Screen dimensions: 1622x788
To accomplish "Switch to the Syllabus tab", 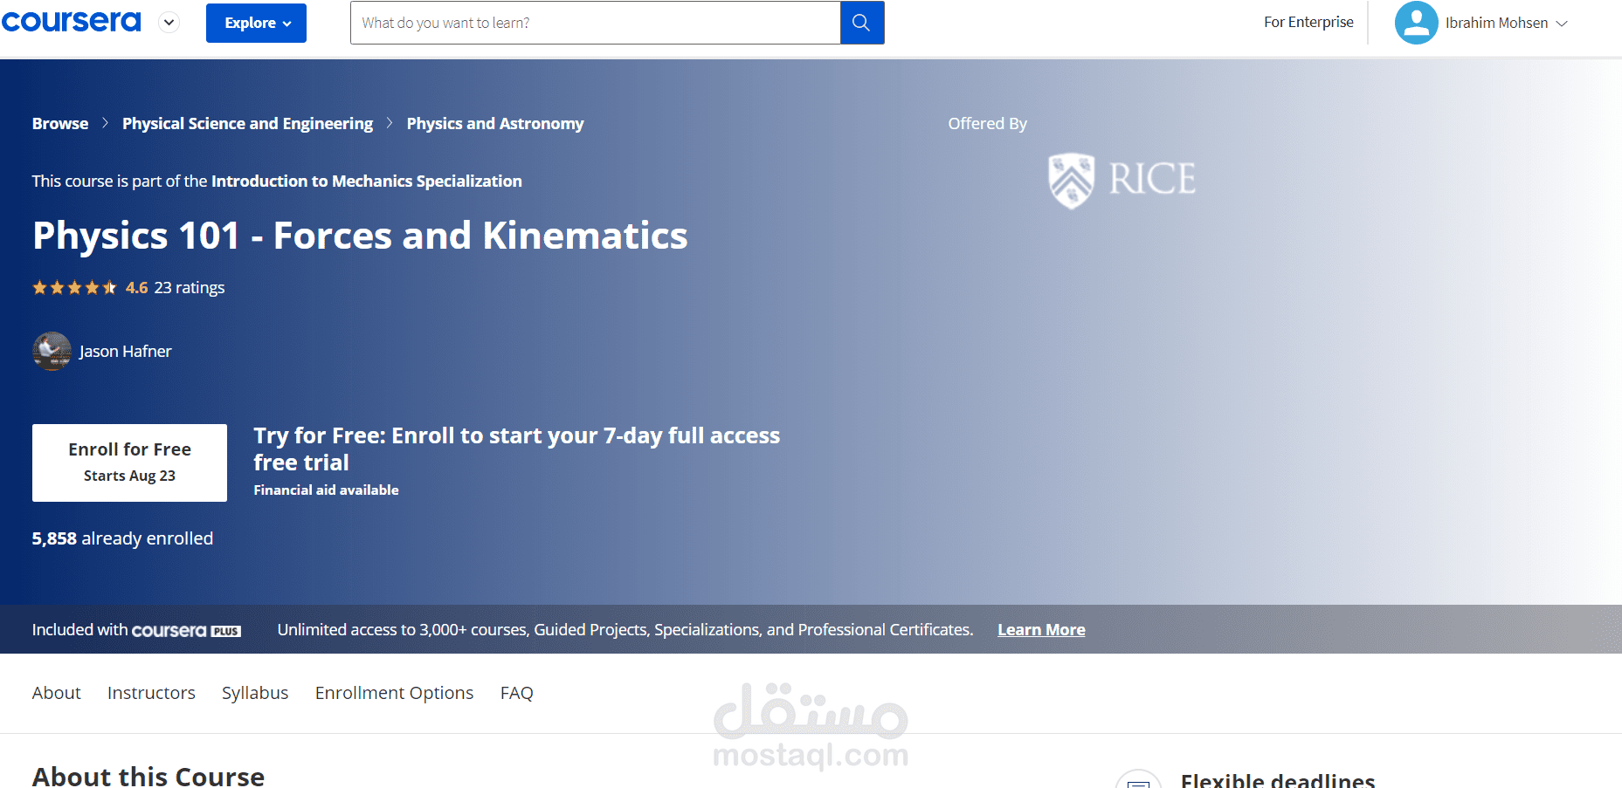I will [255, 693].
